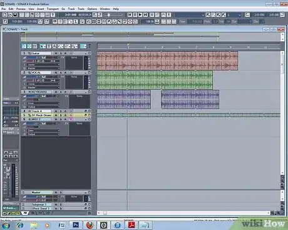Minimize the KEYBOARD track strip
The width and height of the screenshot is (288, 230).
[x=86, y=92]
